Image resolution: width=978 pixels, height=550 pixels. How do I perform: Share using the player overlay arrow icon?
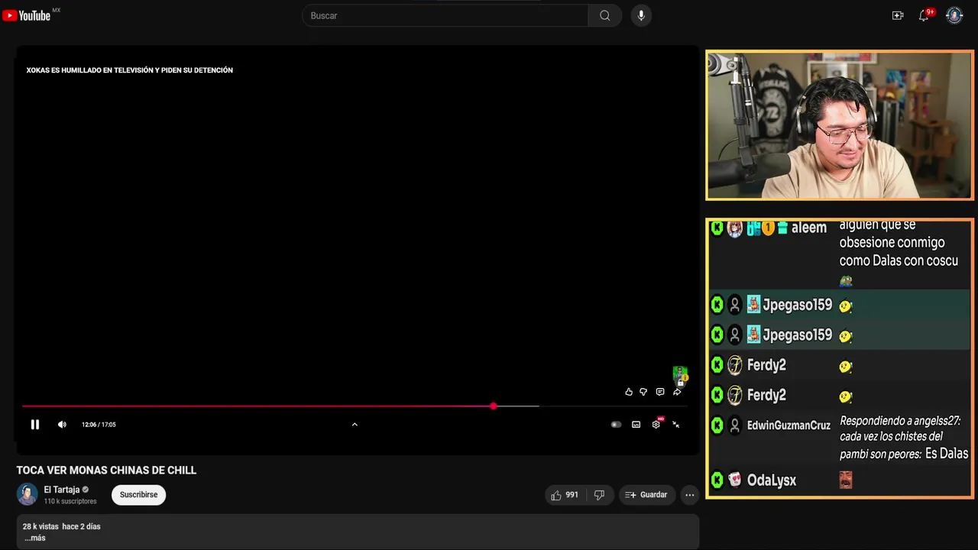(x=677, y=392)
